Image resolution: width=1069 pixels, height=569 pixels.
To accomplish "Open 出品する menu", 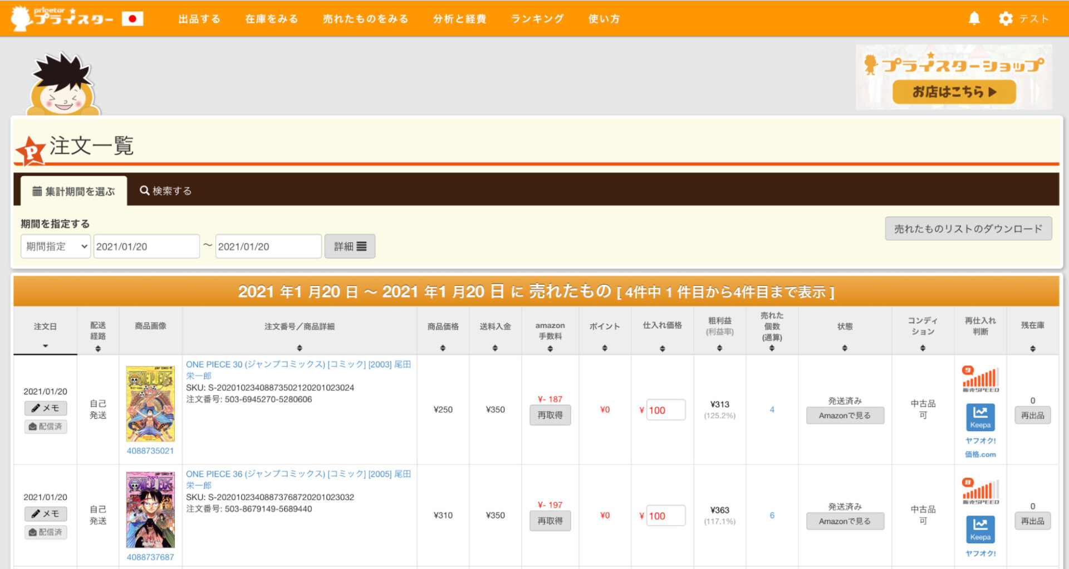I will click(x=199, y=19).
